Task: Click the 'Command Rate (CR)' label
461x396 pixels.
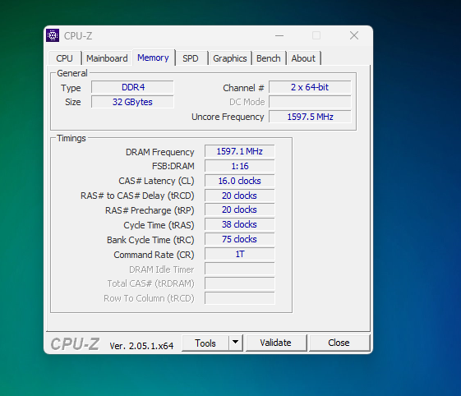Action: tap(154, 255)
